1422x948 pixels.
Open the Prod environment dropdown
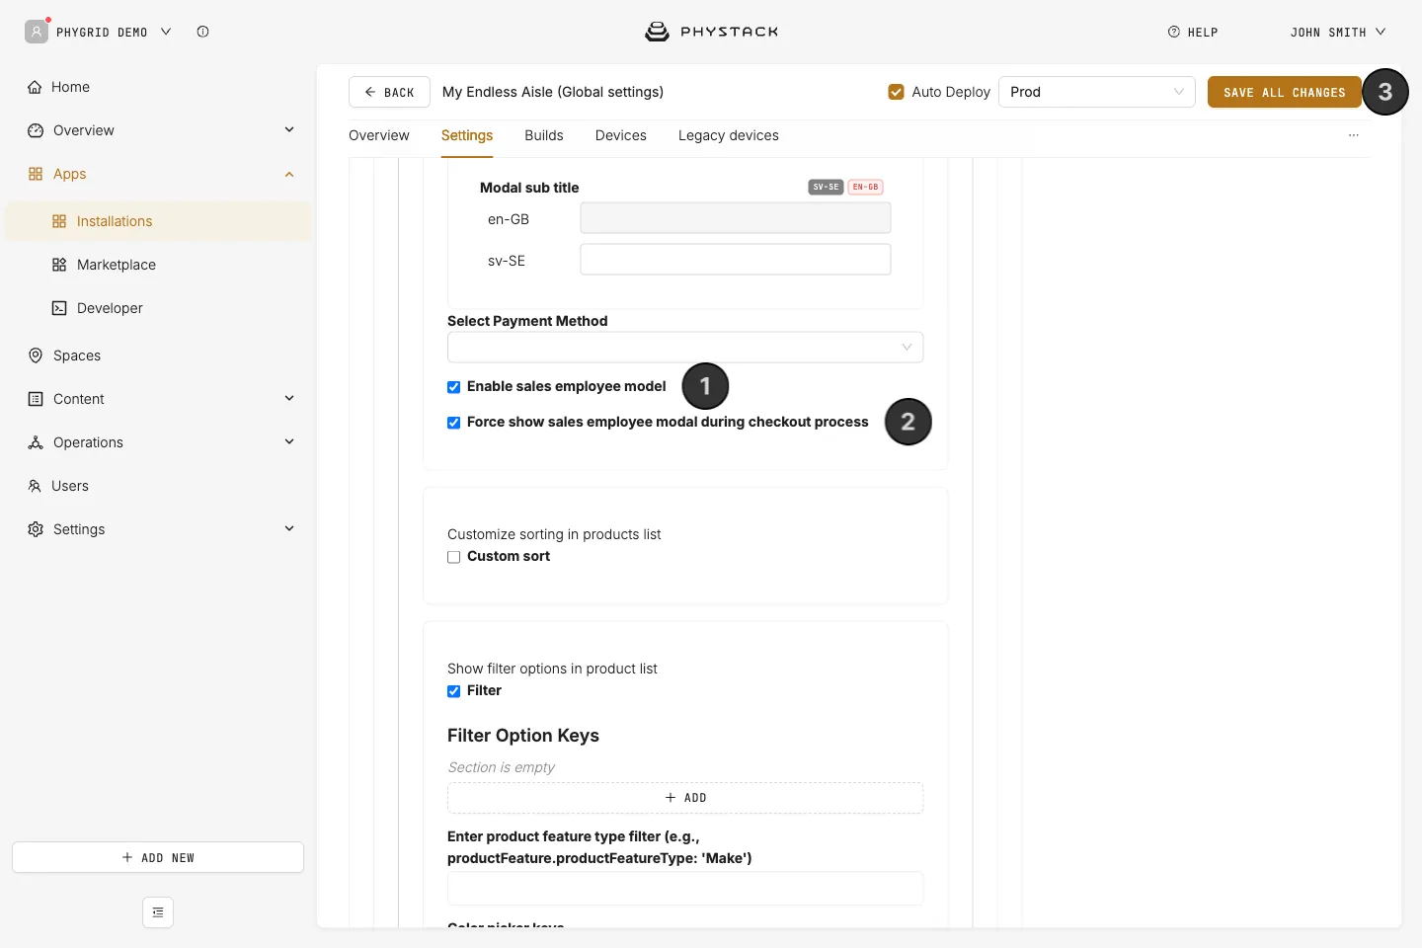point(1097,92)
